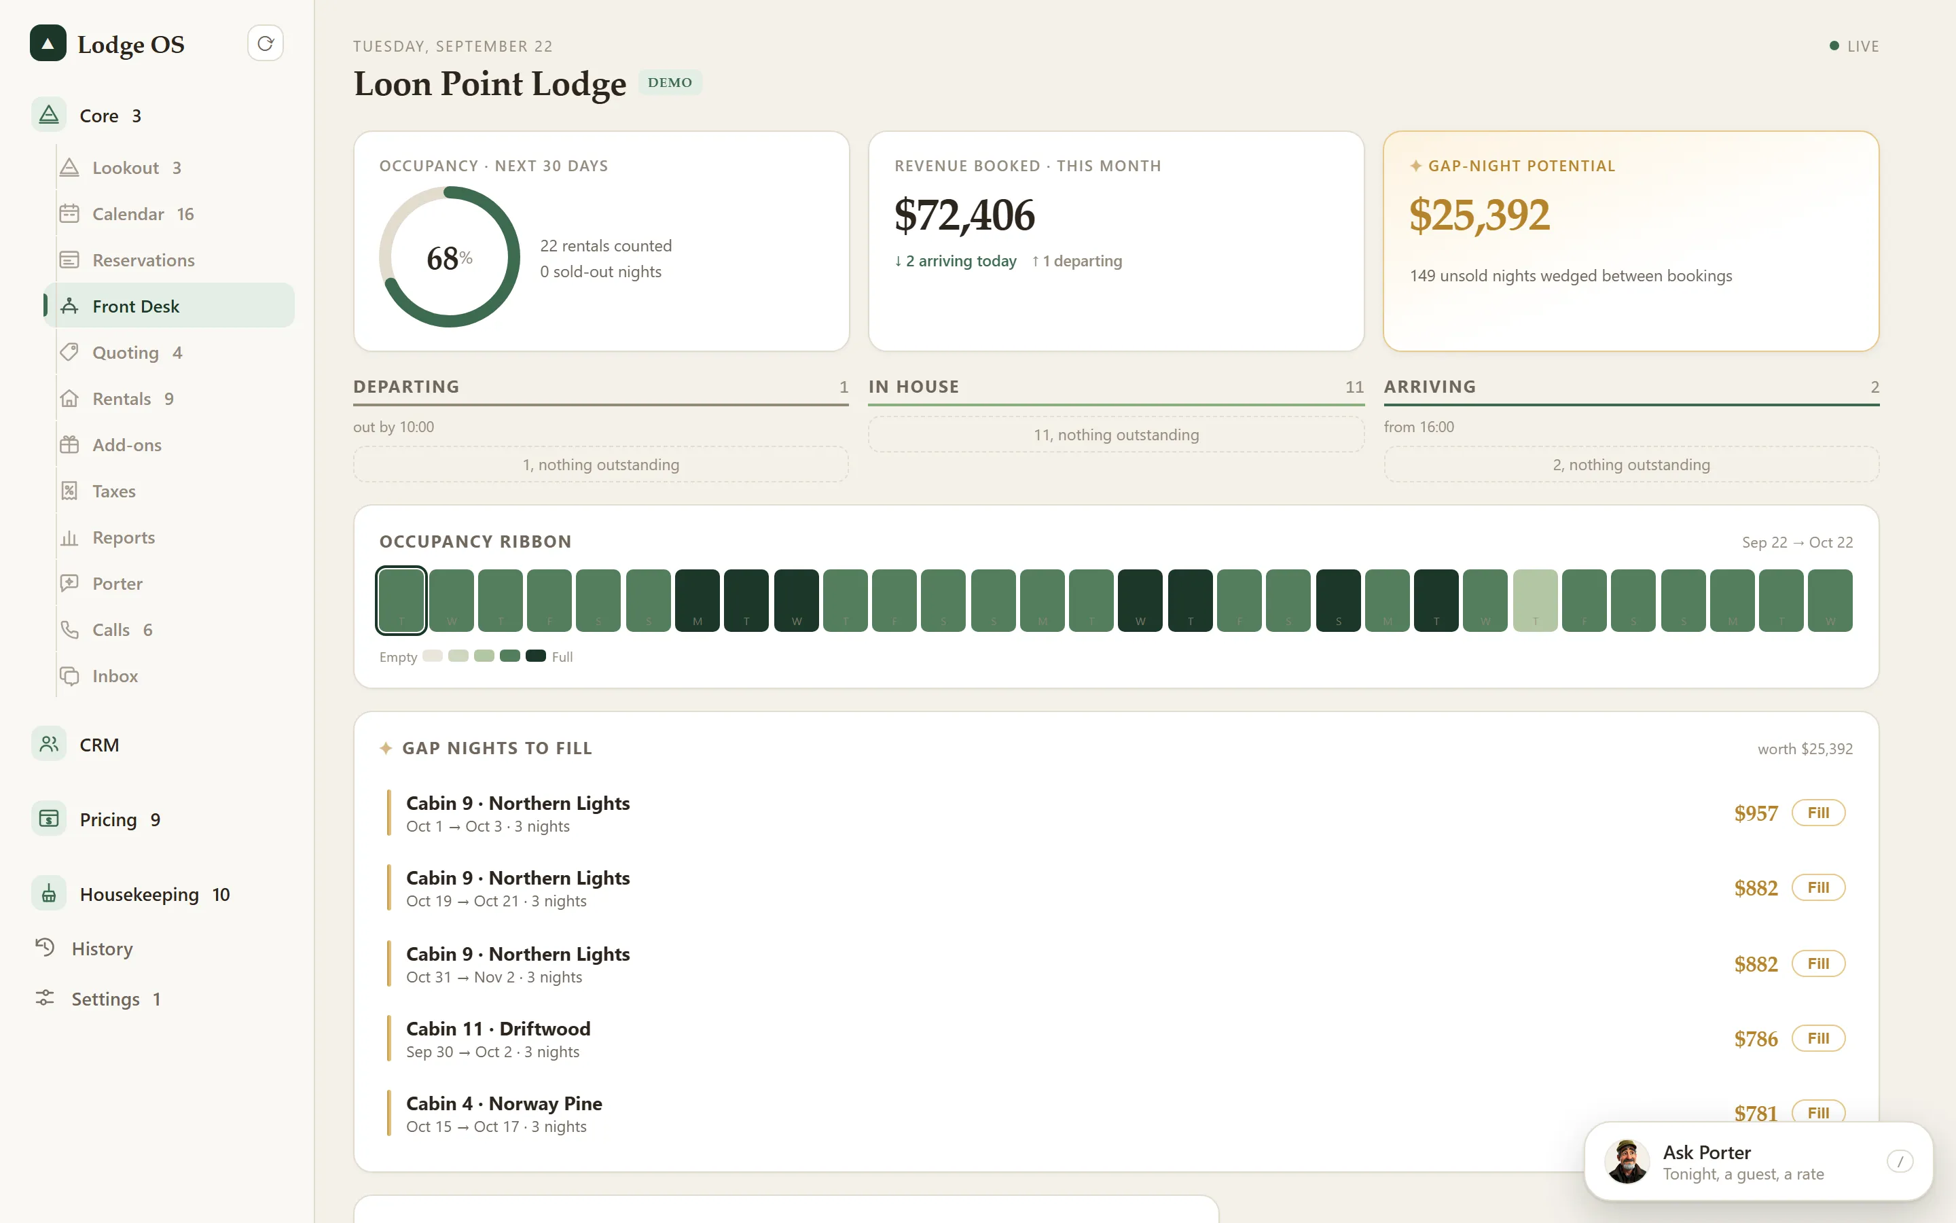Select the light-green Thursday cell in Occupancy Ribbon
Image resolution: width=1956 pixels, height=1223 pixels.
[x=1535, y=600]
